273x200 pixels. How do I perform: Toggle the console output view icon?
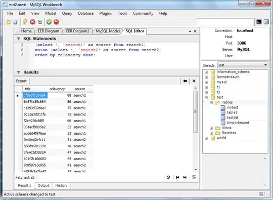(259, 22)
